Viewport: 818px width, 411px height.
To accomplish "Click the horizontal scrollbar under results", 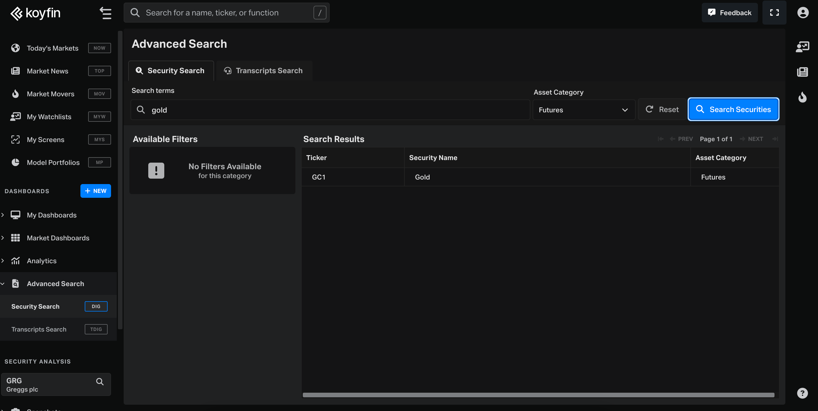I will tap(538, 395).
